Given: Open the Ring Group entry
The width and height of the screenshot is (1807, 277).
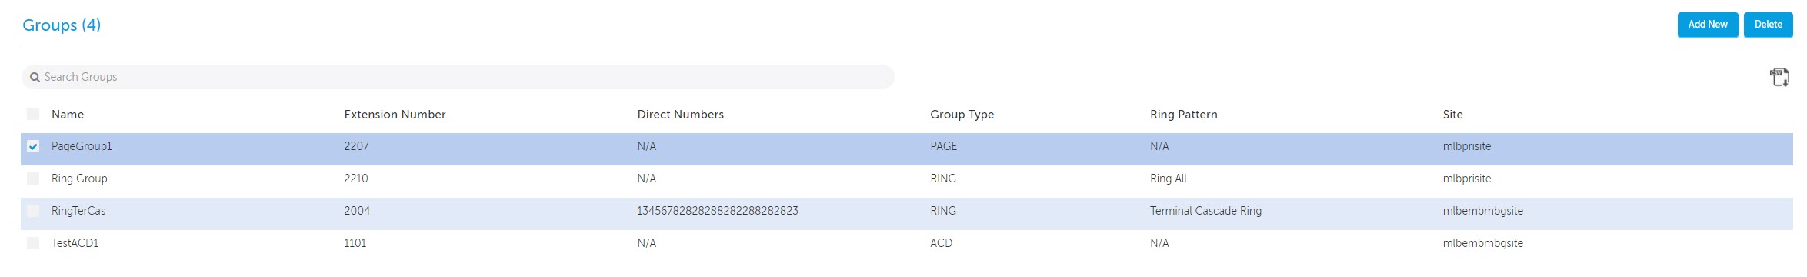Looking at the screenshot, I should point(79,179).
